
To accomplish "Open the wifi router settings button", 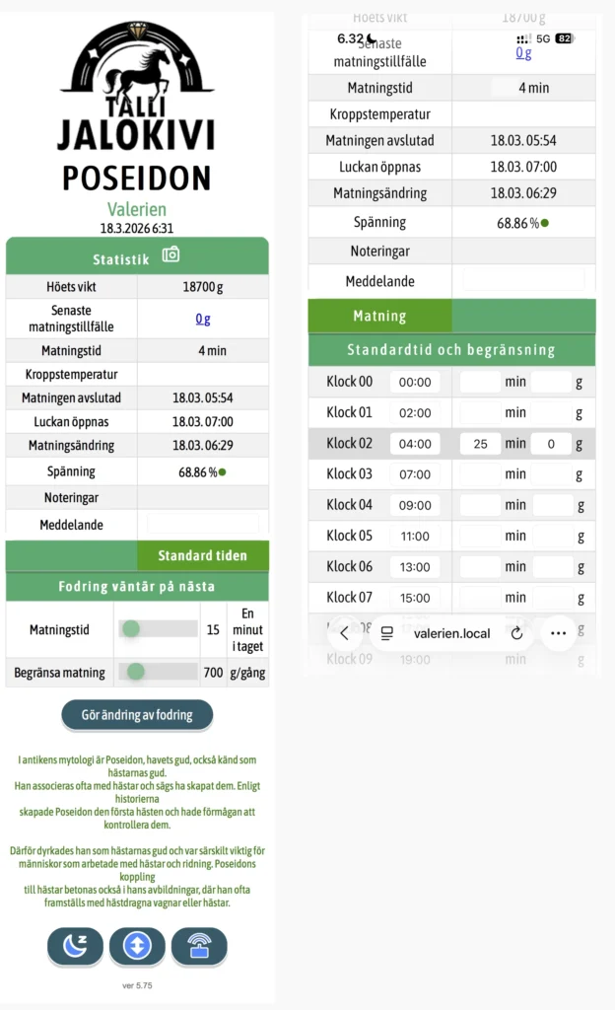I will pos(199,946).
